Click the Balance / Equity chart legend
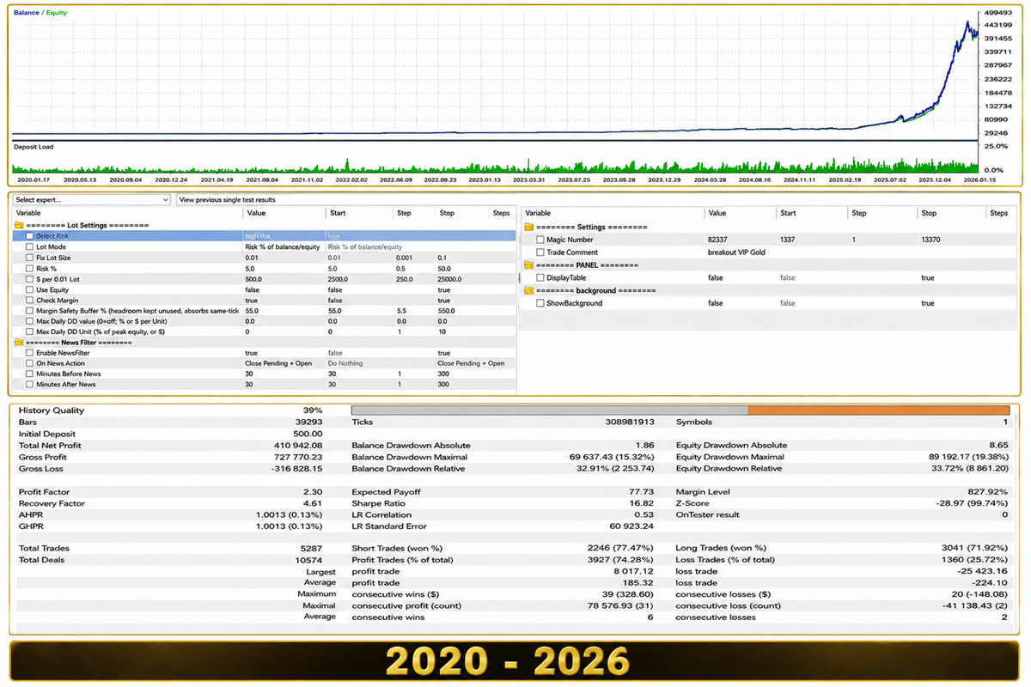This screenshot has height=687, width=1031. point(40,13)
